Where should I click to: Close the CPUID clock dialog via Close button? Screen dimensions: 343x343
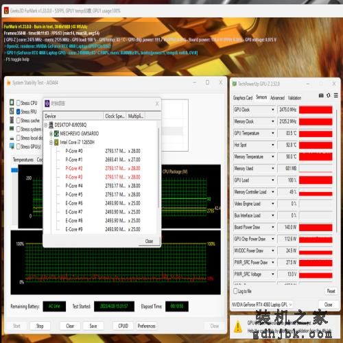click(149, 241)
